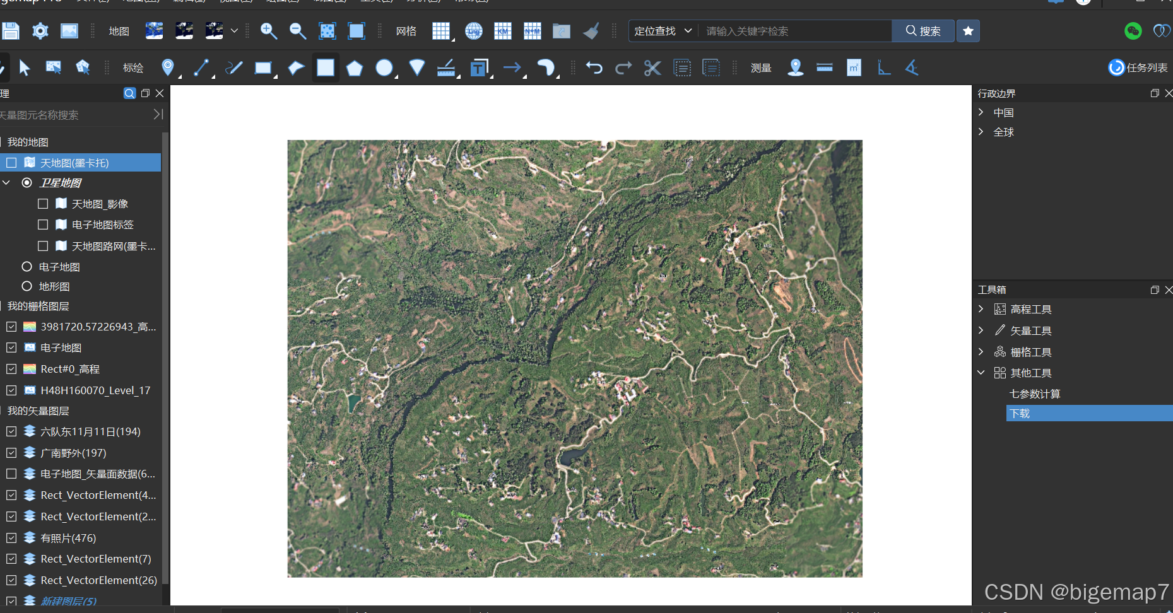Select the Rect_VectorElement(26) layer
The height and width of the screenshot is (613, 1173).
pos(99,580)
